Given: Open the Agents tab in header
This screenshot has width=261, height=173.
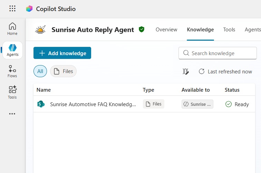Looking at the screenshot, I should tap(252, 30).
